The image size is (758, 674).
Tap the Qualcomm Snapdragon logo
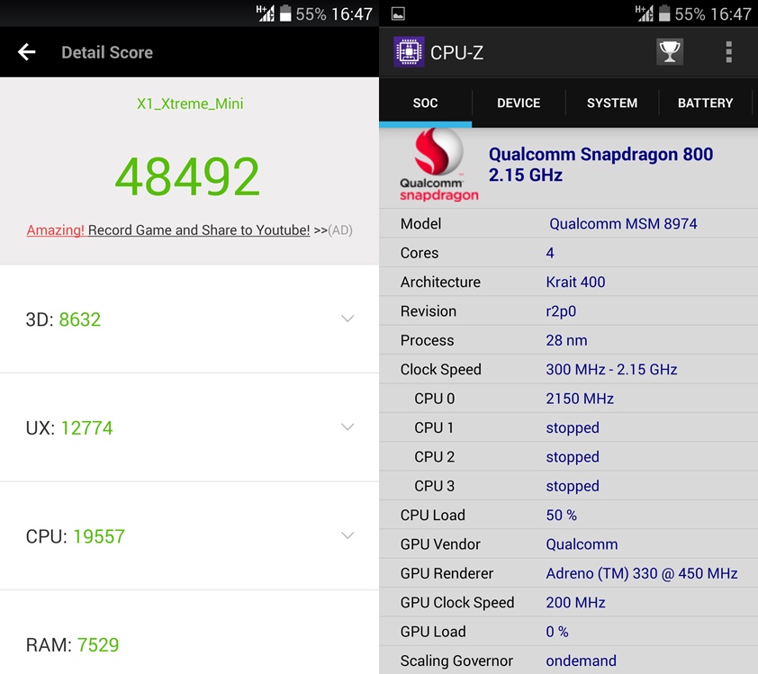point(439,166)
